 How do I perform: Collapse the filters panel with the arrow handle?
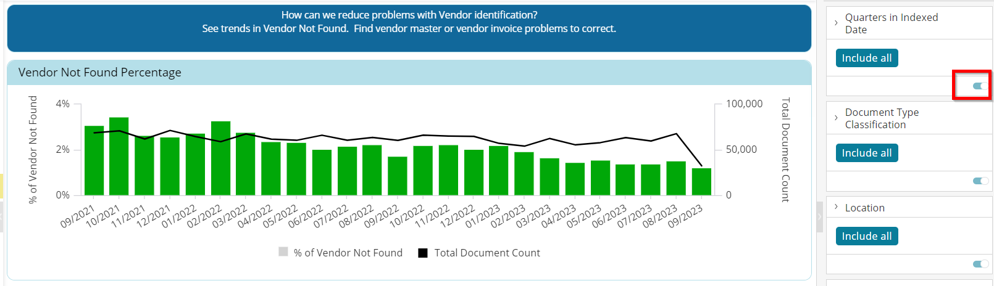pyautogui.click(x=819, y=216)
